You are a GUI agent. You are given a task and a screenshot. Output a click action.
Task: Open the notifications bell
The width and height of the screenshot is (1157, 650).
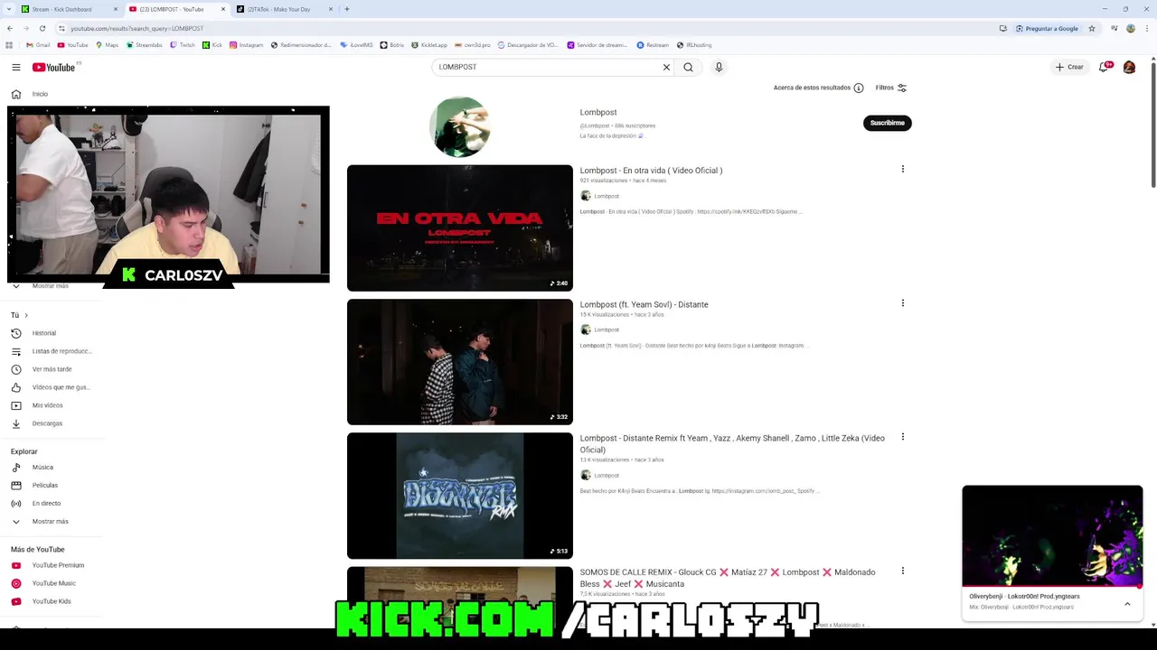pyautogui.click(x=1104, y=67)
